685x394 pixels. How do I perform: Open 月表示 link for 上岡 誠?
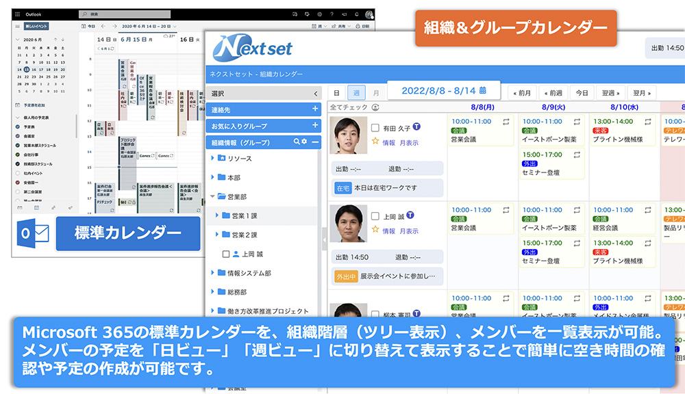point(409,231)
